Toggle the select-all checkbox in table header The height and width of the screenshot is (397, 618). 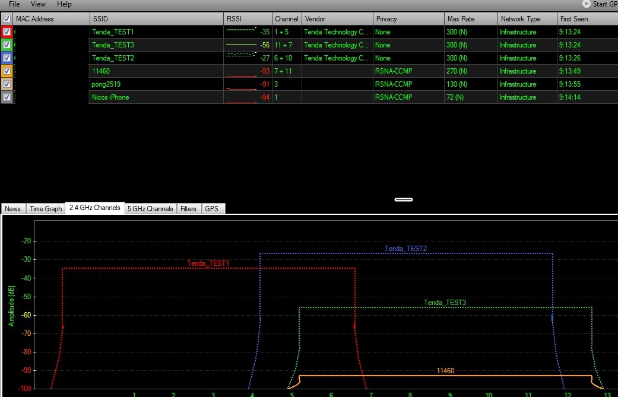(x=7, y=18)
